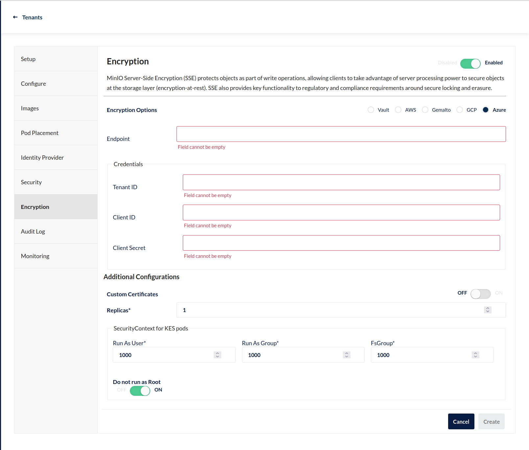Click the Tenant ID input field
The image size is (529, 450).
click(x=341, y=182)
